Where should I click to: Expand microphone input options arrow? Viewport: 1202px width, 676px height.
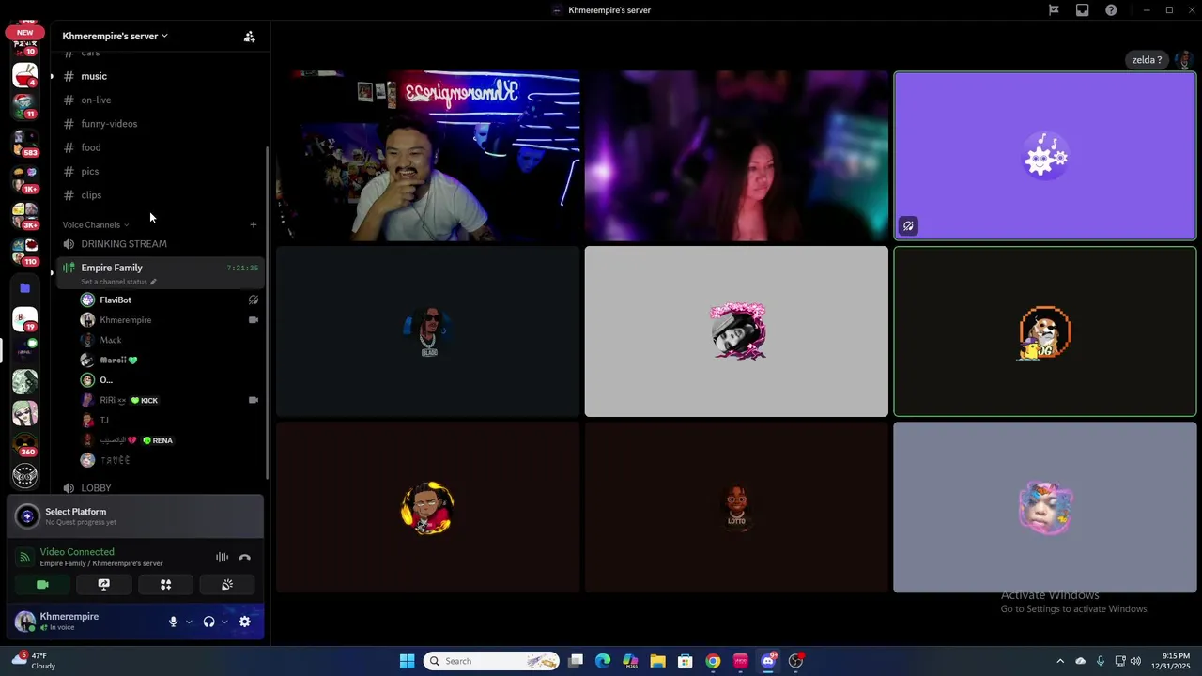click(x=189, y=622)
